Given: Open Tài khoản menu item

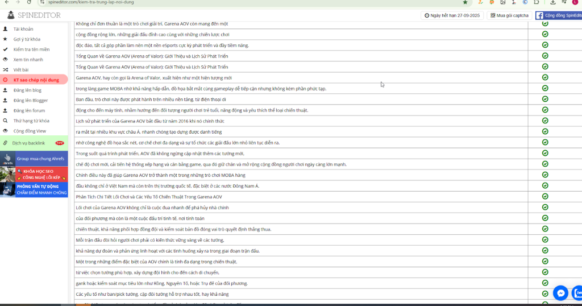Looking at the screenshot, I should tap(23, 28).
